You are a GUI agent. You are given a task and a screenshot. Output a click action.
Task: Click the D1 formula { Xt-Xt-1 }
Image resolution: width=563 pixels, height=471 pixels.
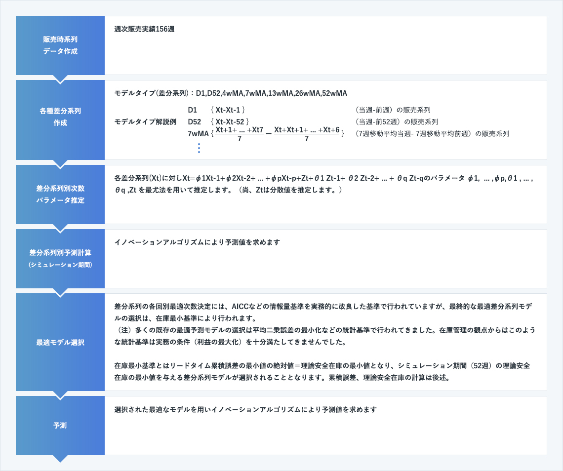point(228,110)
